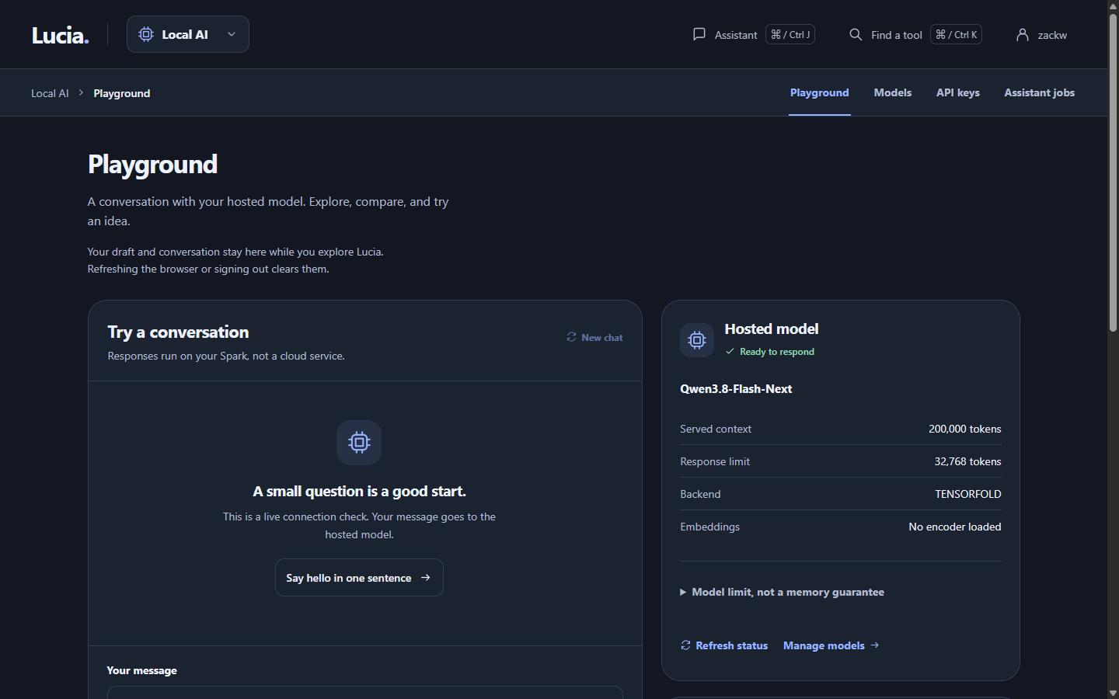
Task: Start a New chat
Action: coord(594,337)
